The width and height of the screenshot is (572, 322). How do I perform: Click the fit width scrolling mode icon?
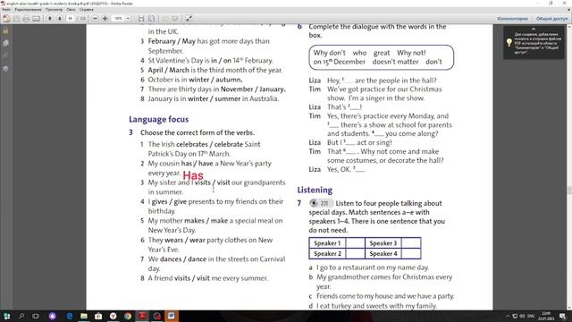point(141,18)
